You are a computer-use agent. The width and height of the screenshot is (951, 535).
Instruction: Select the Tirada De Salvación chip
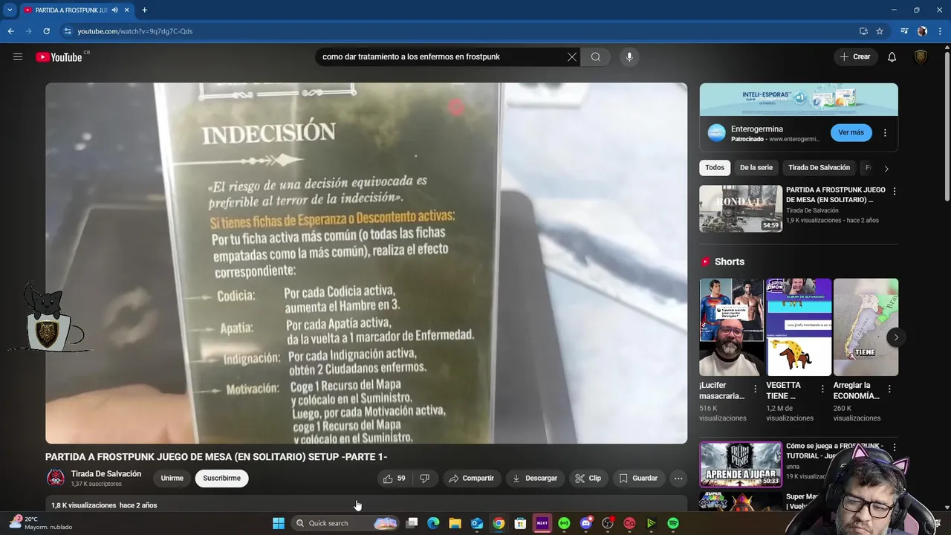coord(819,168)
